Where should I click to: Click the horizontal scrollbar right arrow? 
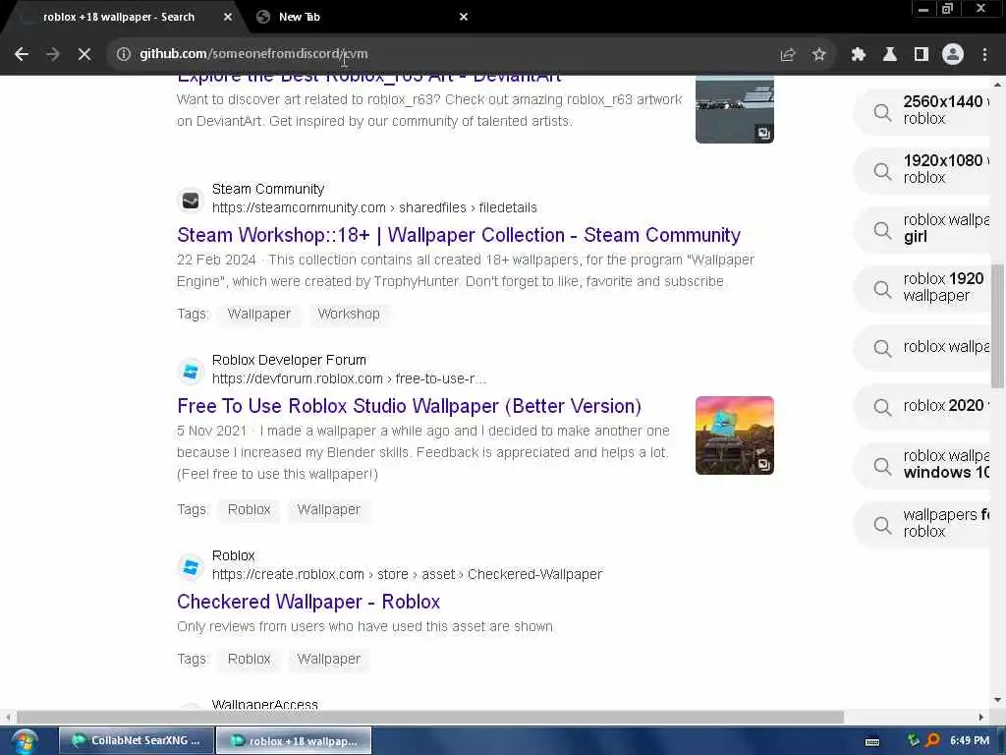tap(981, 717)
